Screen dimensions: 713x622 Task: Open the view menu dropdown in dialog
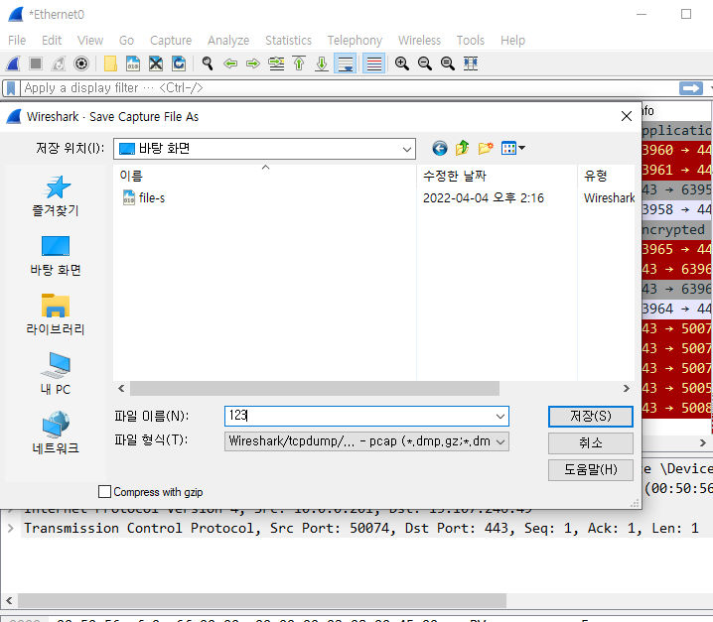(513, 148)
